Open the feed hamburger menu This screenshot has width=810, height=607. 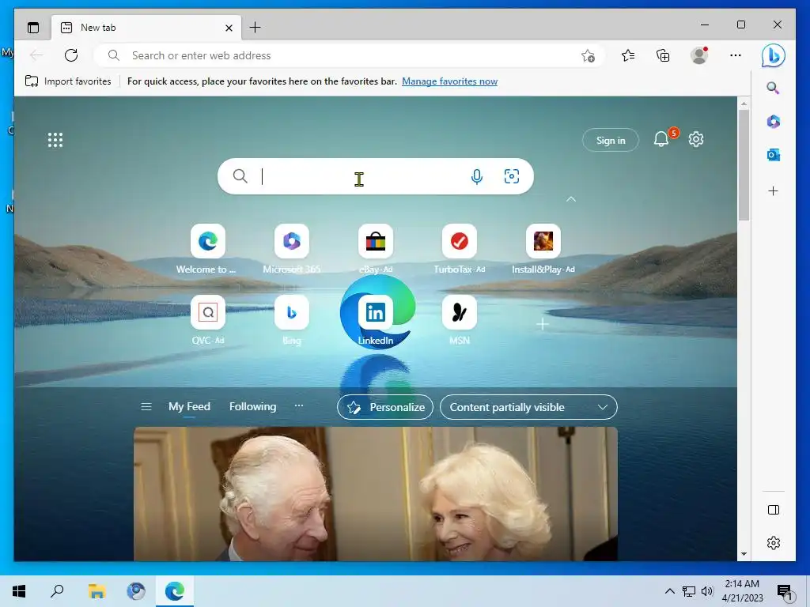146,407
